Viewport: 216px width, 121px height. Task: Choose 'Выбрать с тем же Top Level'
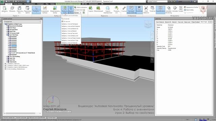coord(71,33)
